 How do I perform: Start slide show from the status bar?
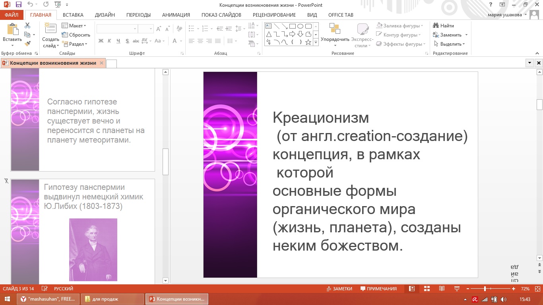tap(457, 289)
